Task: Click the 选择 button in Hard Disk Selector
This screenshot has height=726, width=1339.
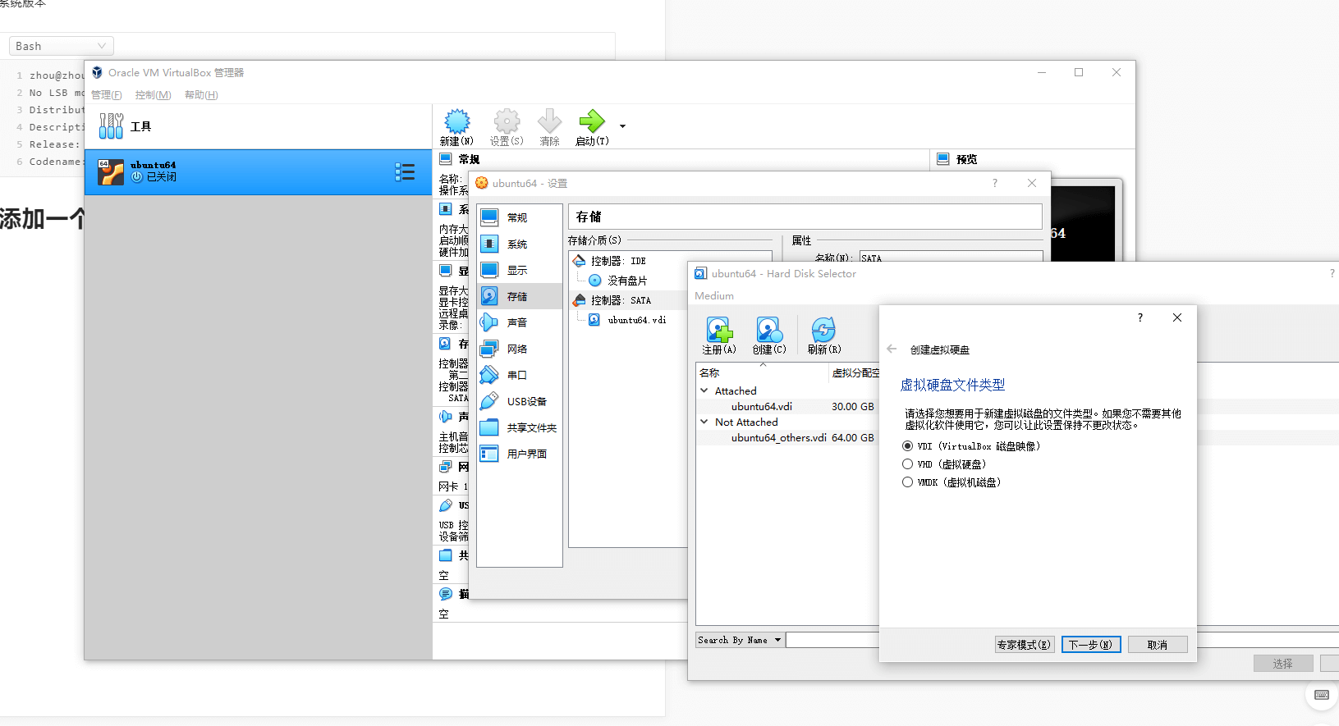Action: pyautogui.click(x=1283, y=663)
